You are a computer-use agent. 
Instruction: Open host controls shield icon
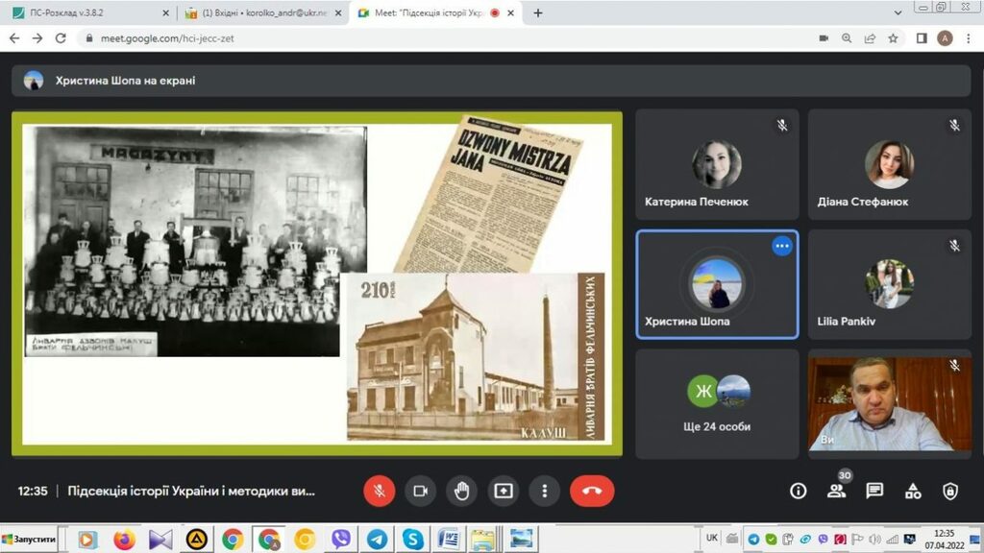(x=950, y=491)
